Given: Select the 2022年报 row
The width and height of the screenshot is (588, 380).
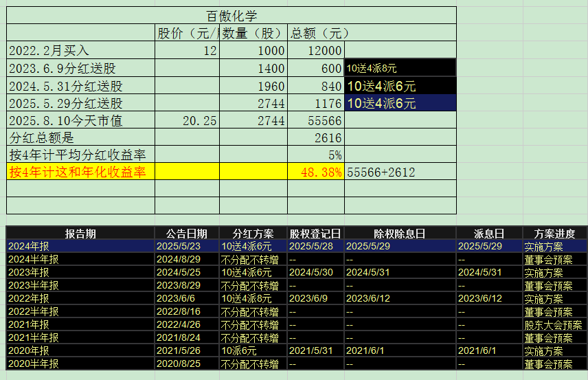Looking at the screenshot, I should (x=297, y=299).
